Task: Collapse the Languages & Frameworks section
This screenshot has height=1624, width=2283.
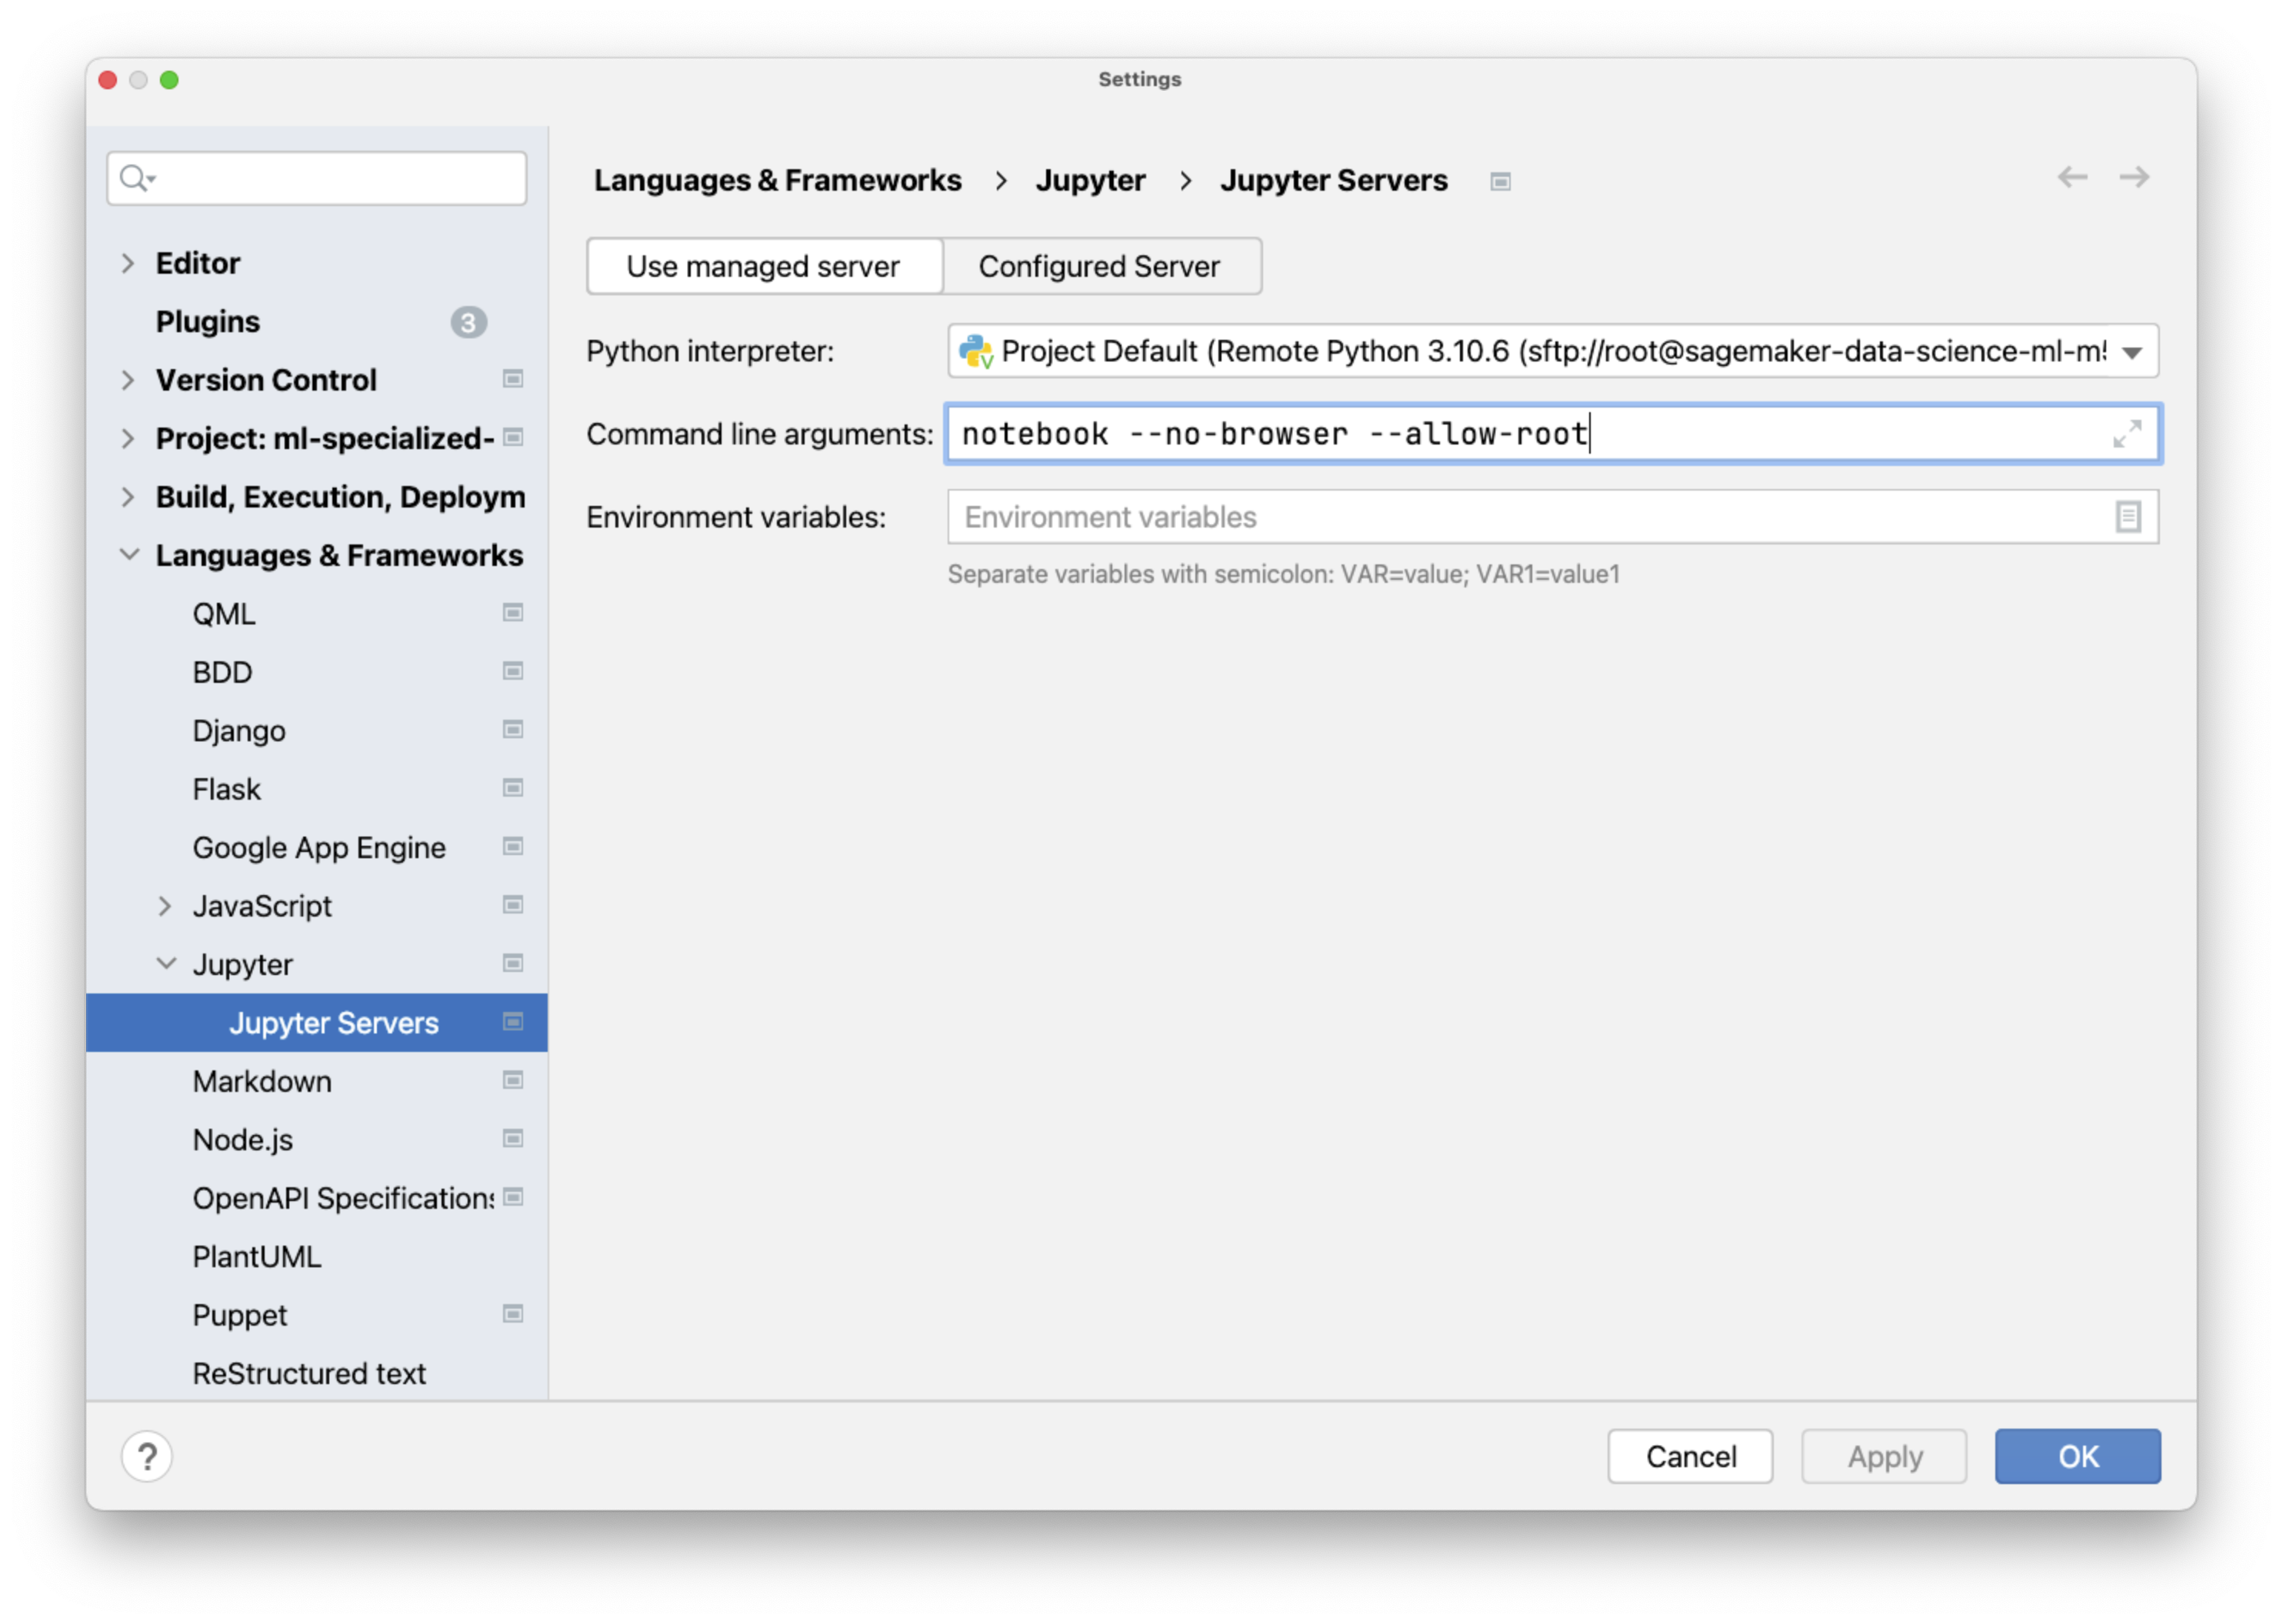Action: (x=128, y=555)
